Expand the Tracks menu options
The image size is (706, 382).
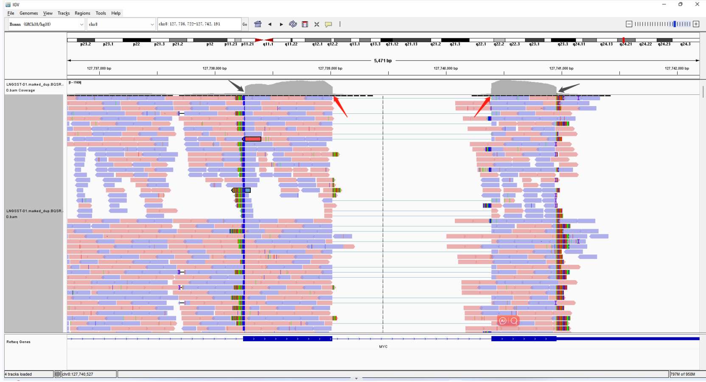click(x=63, y=13)
